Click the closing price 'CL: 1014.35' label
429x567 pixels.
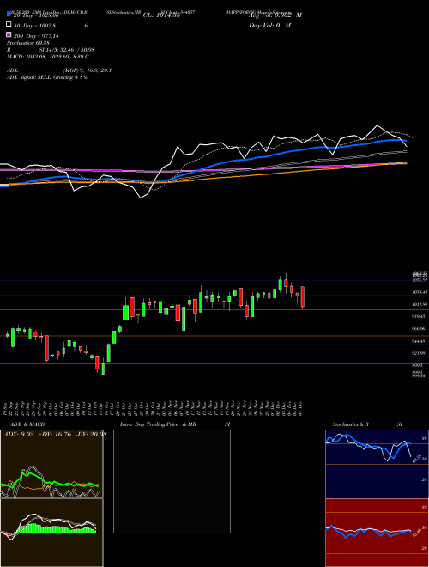(161, 15)
